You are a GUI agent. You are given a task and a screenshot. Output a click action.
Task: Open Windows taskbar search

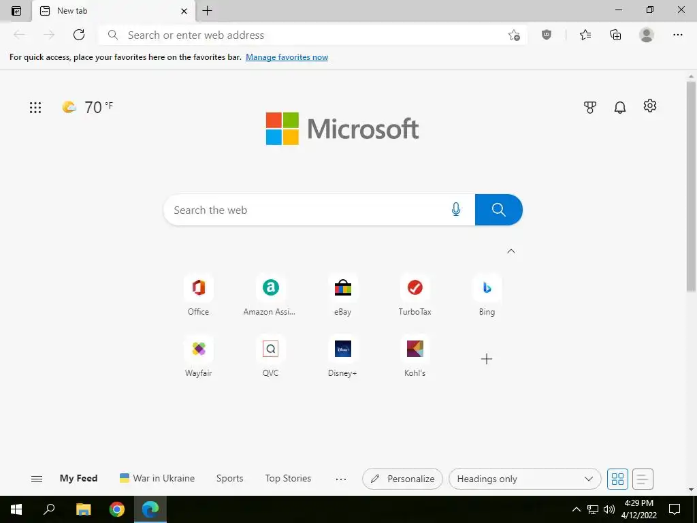pos(49,509)
